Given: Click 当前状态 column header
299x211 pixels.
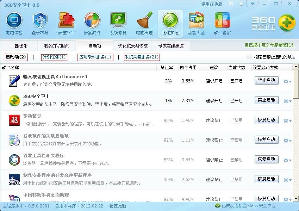Looking at the screenshot, I should point(237,68).
